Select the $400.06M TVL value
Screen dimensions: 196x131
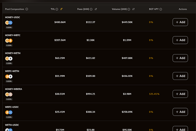pos(60,22)
